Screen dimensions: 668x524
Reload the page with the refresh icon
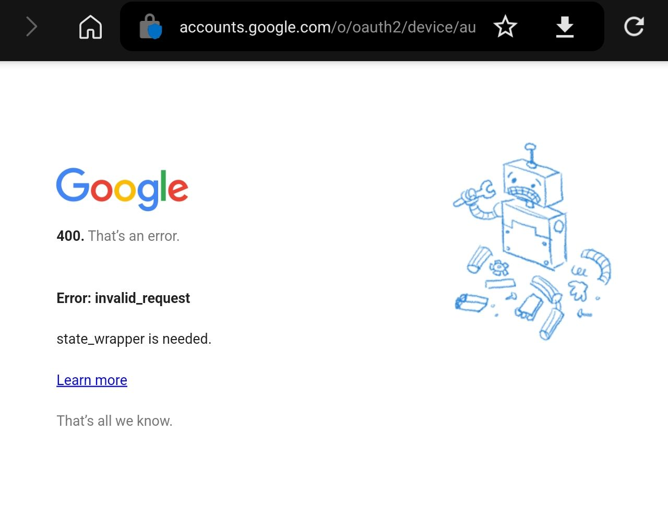click(634, 27)
